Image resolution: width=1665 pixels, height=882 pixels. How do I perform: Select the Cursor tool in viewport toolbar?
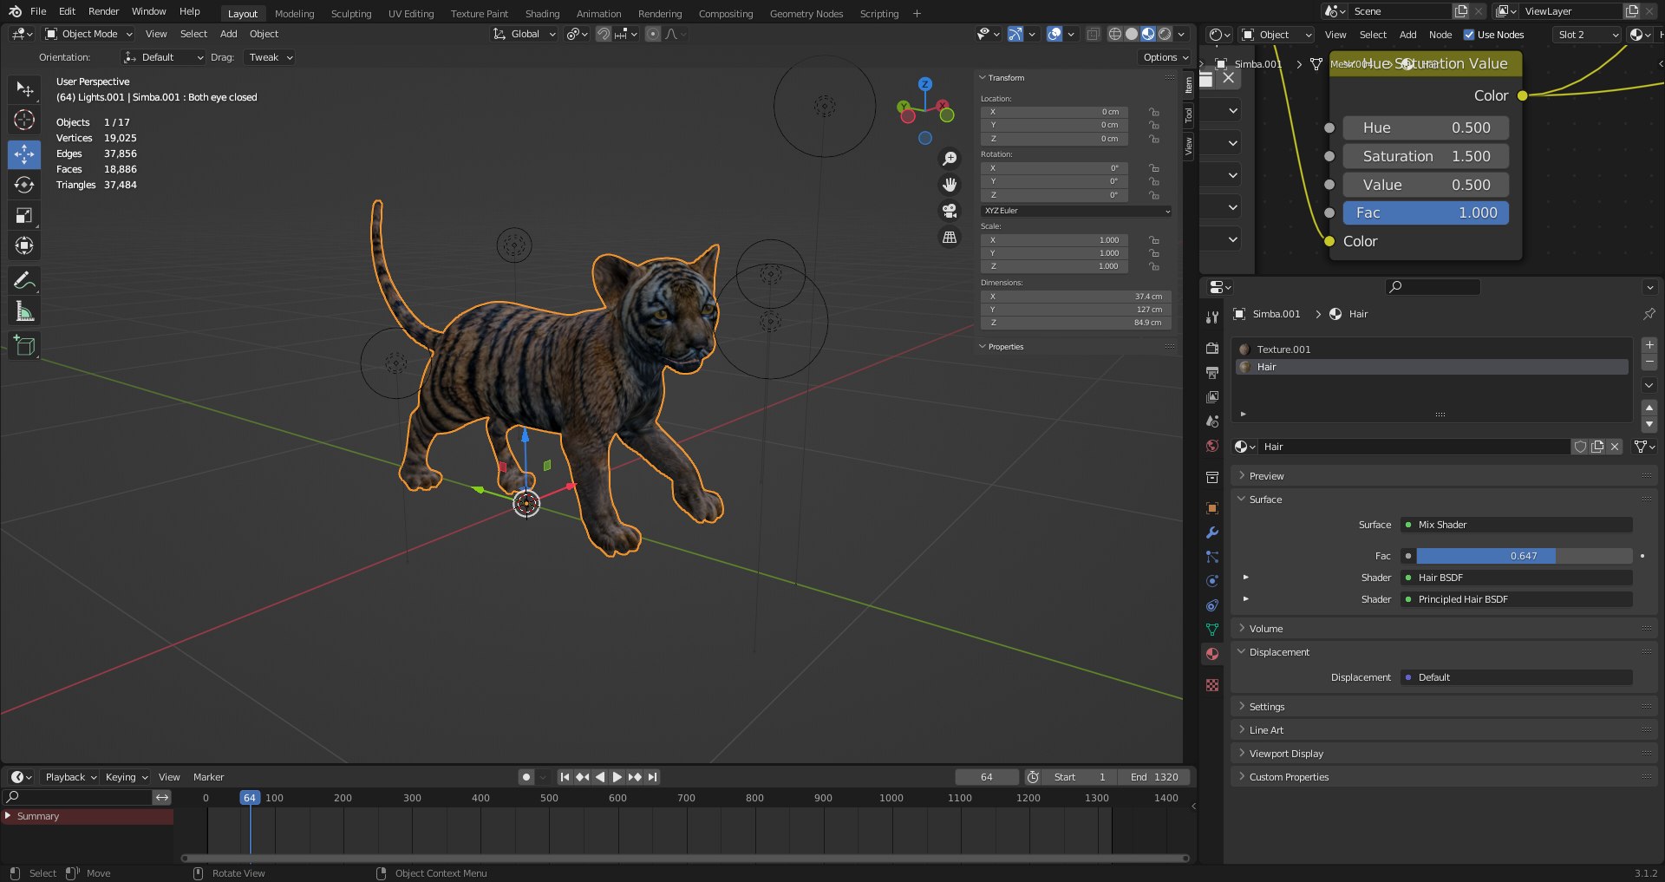click(x=24, y=120)
